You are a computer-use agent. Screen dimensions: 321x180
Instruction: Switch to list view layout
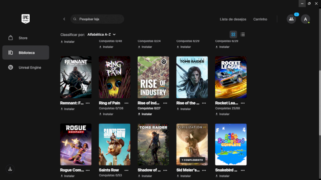click(243, 34)
